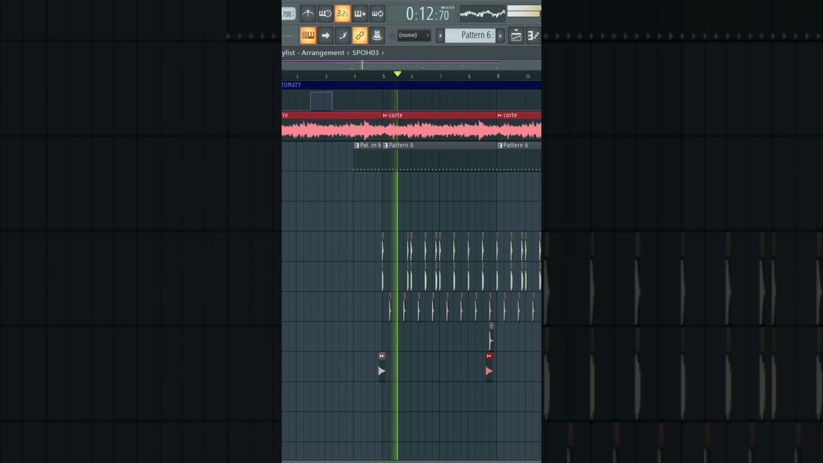Click the green playhead marker on the ruler

pyautogui.click(x=397, y=74)
